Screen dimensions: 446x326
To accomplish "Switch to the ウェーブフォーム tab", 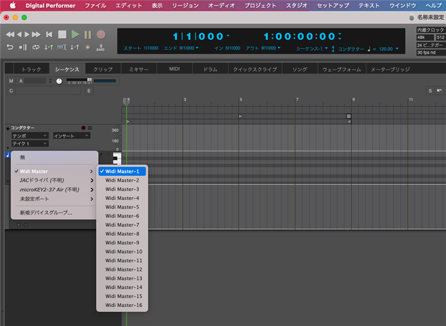I will click(342, 69).
